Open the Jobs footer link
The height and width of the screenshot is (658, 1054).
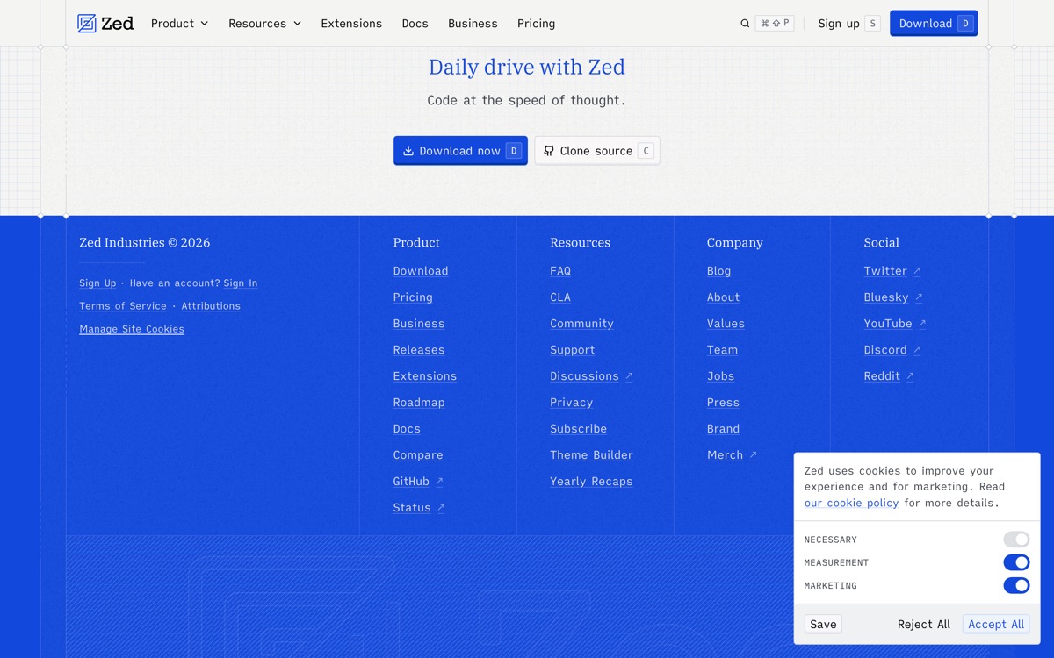(x=720, y=376)
